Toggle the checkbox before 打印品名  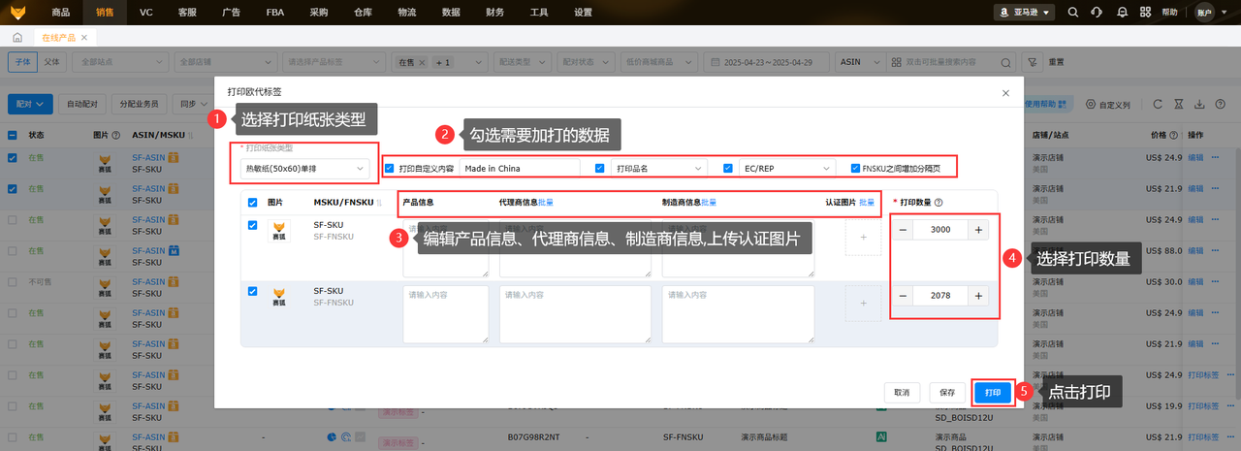(x=600, y=168)
